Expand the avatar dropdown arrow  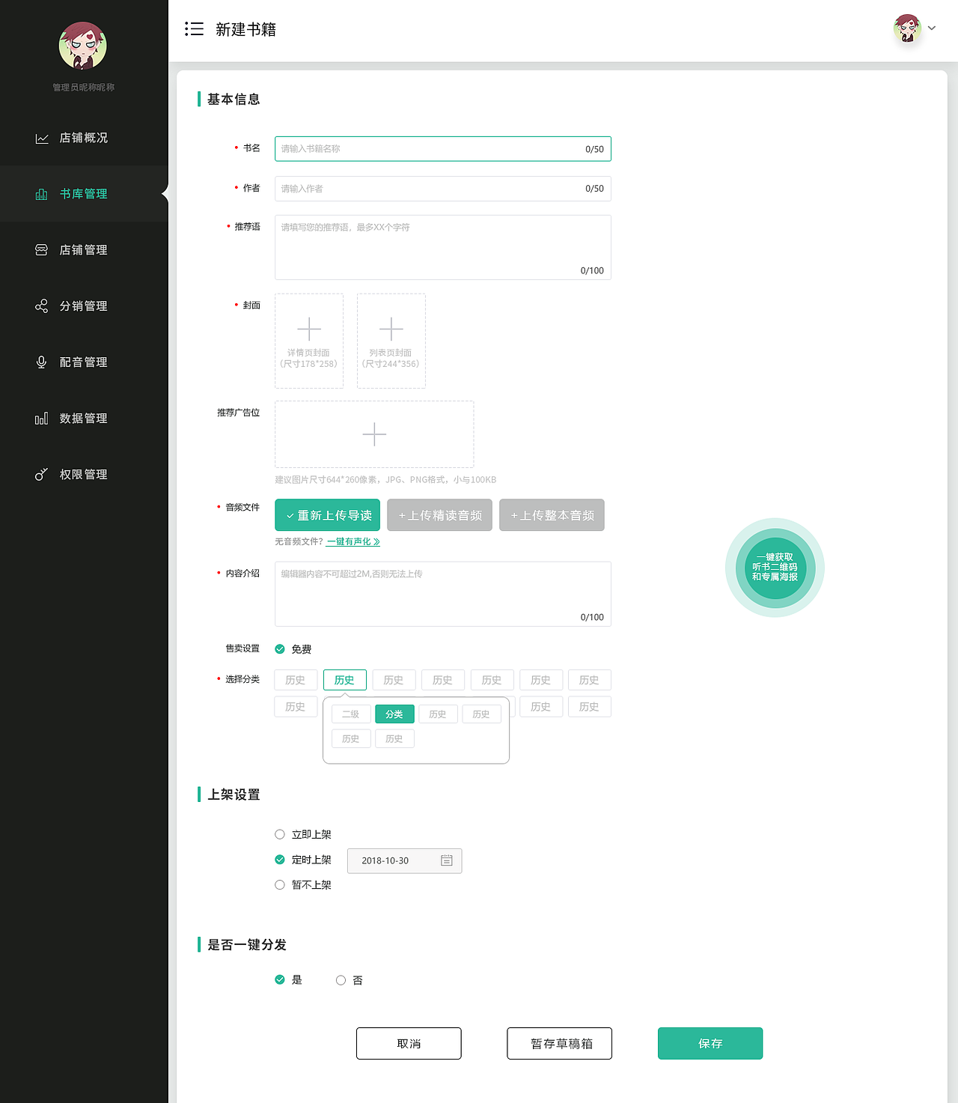tap(931, 28)
